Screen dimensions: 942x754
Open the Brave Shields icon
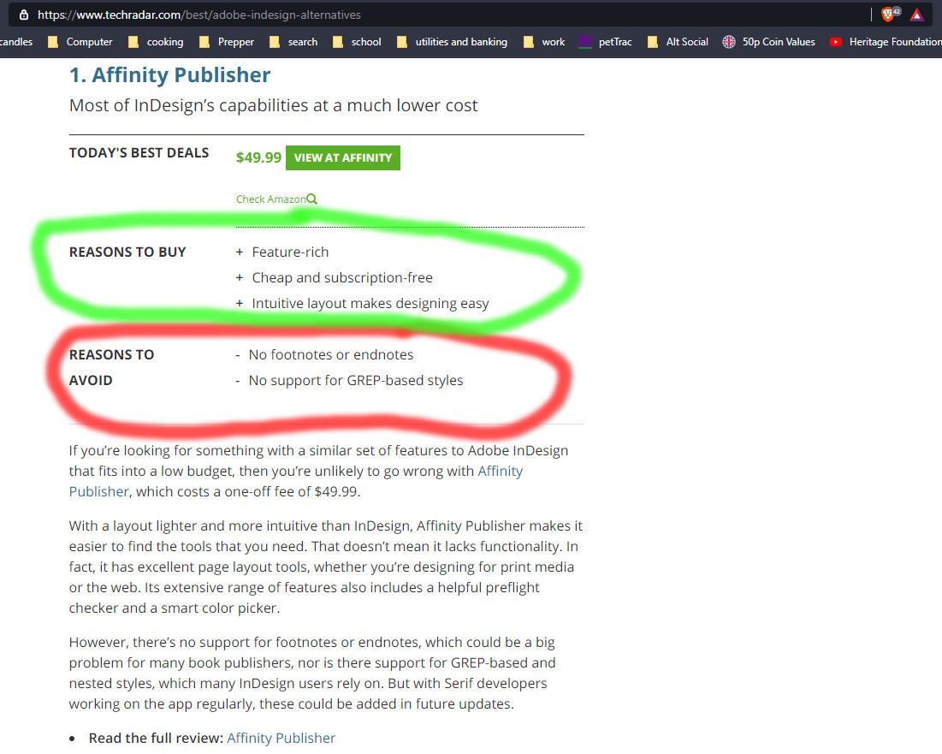click(x=890, y=15)
